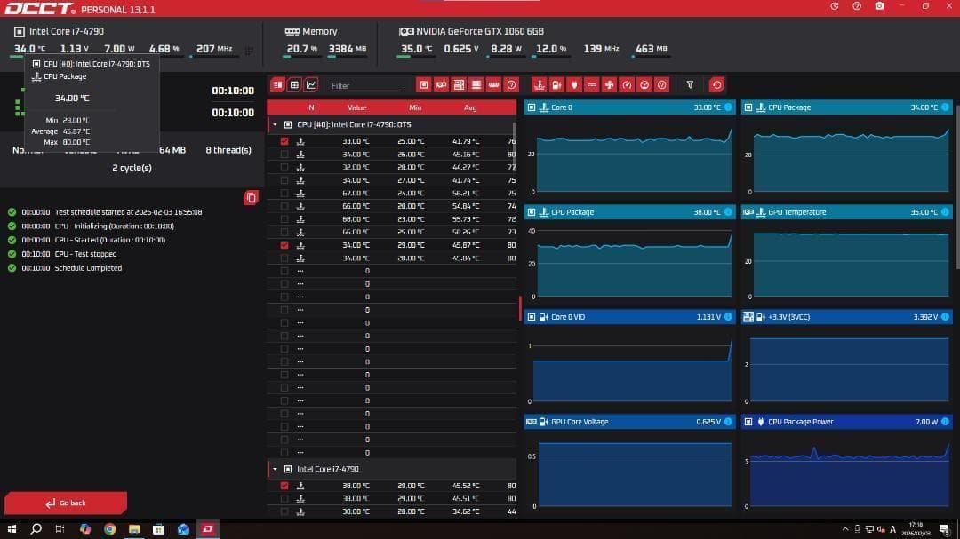Sort table by the Min column header
Viewport: 960px width, 539px height.
point(415,107)
